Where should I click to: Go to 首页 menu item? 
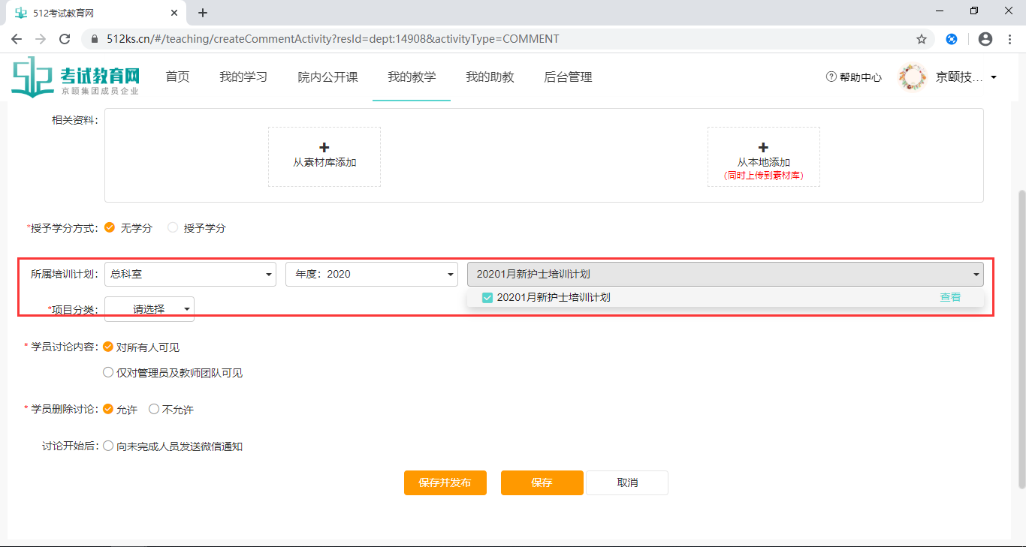(177, 77)
